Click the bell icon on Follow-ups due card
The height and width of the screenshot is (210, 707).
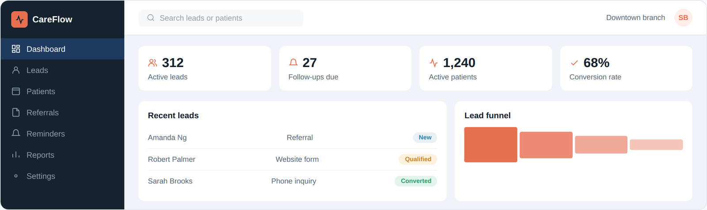click(x=293, y=63)
